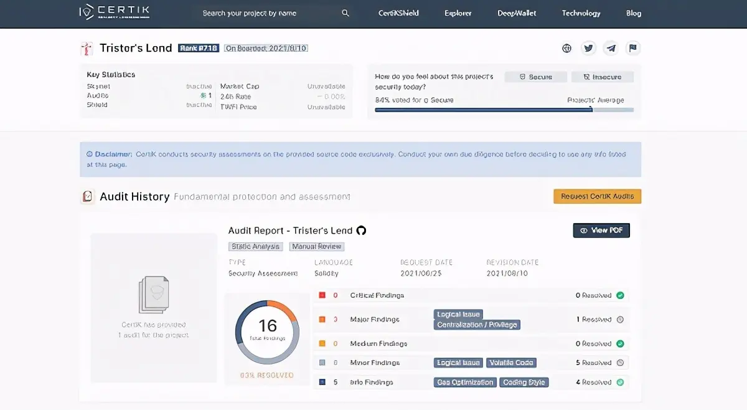This screenshot has height=410, width=747.
Task: Click the Minor Findings row label
Action: (x=375, y=363)
